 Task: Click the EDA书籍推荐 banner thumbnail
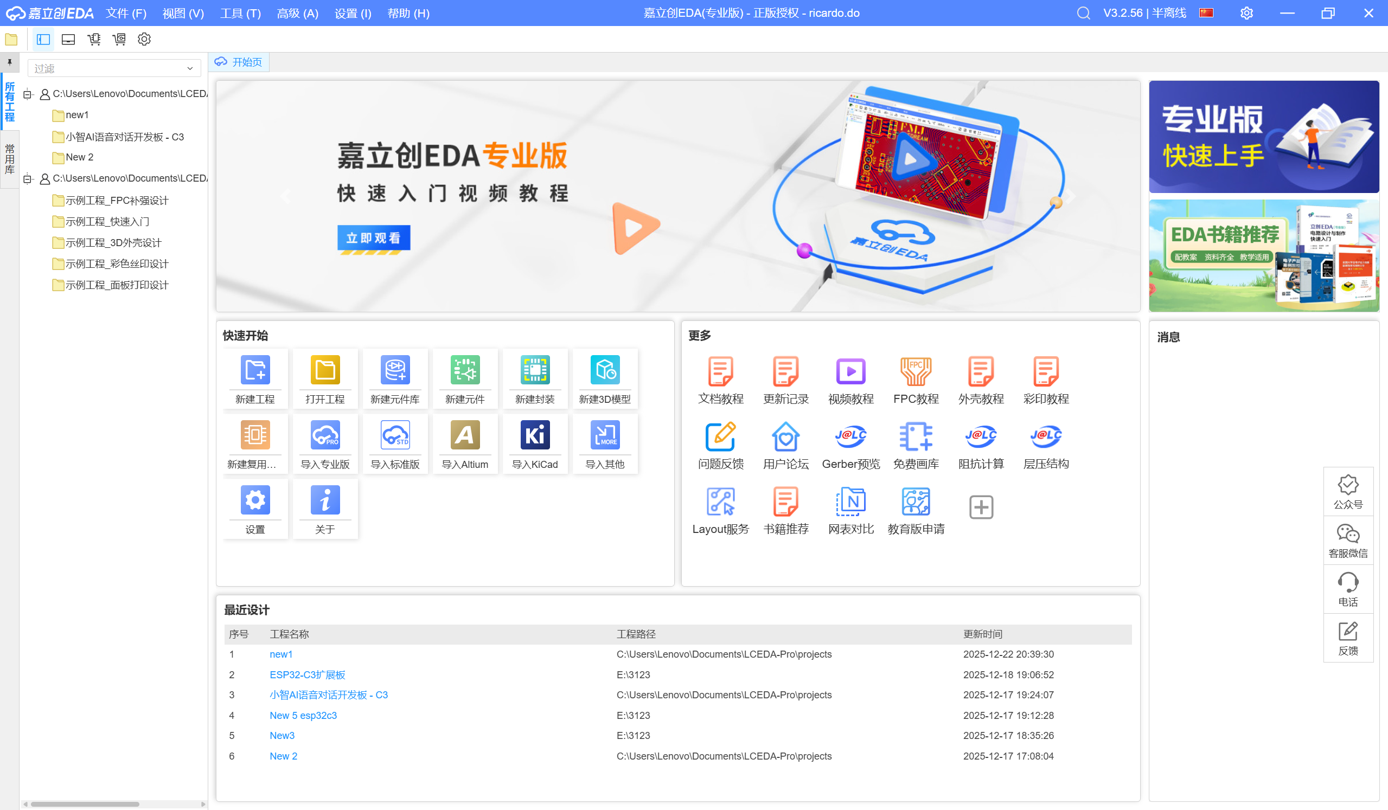[x=1264, y=255]
